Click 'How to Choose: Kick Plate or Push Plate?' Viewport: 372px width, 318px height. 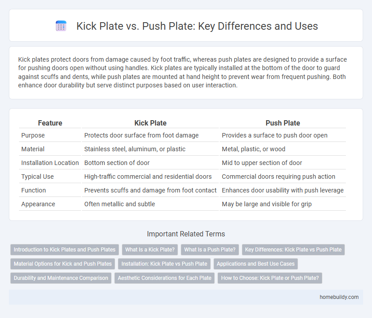(x=270, y=278)
